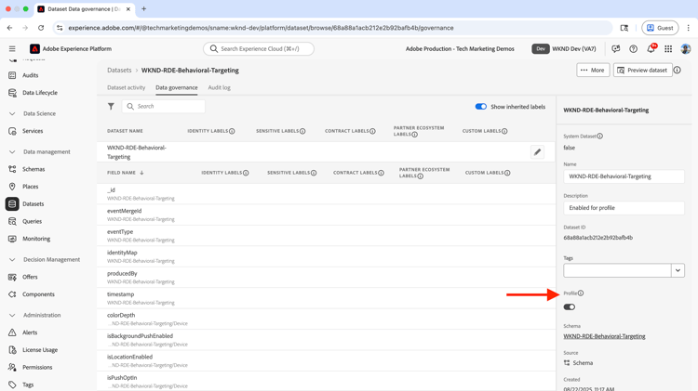This screenshot has height=391, width=698.
Task: Collapse the Decision Management section
Action: 12,259
